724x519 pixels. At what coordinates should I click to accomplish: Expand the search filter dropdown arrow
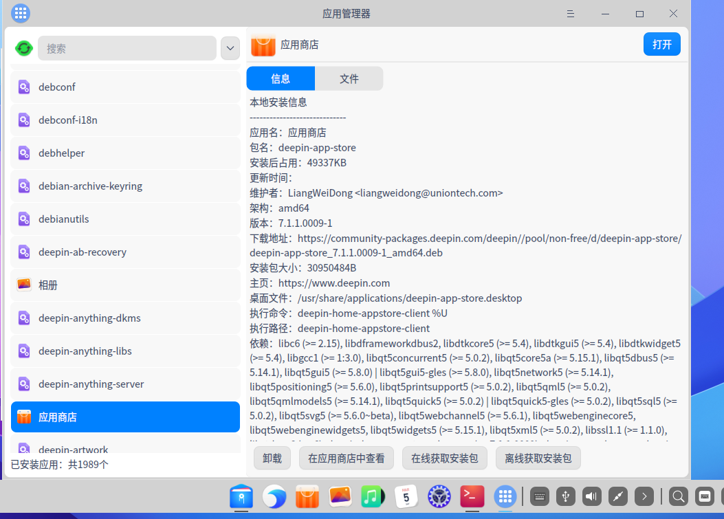click(230, 48)
